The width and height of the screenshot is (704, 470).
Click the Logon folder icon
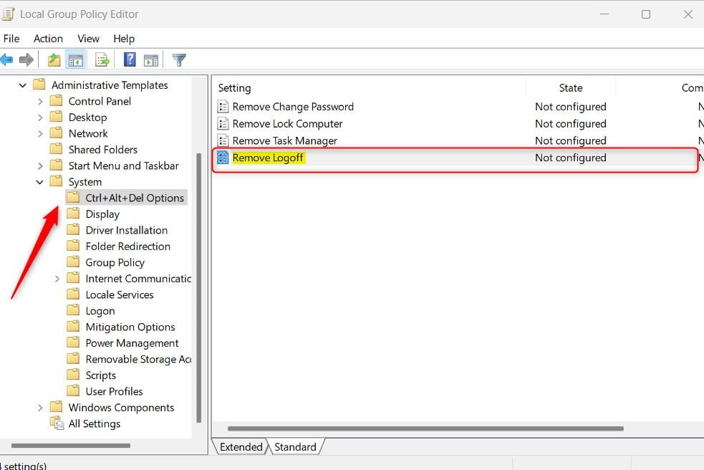(73, 310)
